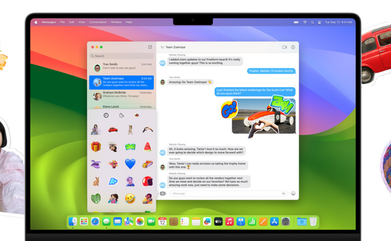Select the blue heart sticker

[x=130, y=164]
